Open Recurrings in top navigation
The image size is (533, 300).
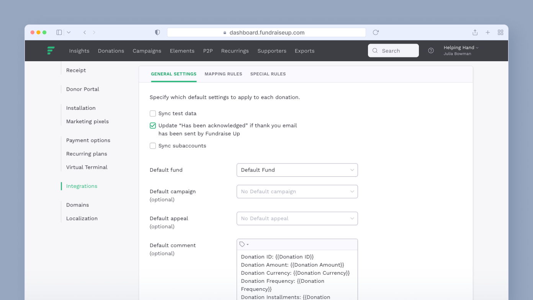pos(235,51)
